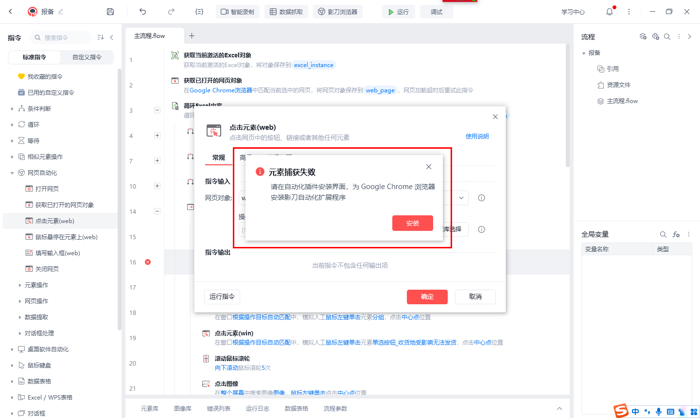Open the curly-braces code view icon
The image size is (700, 418).
tap(199, 12)
